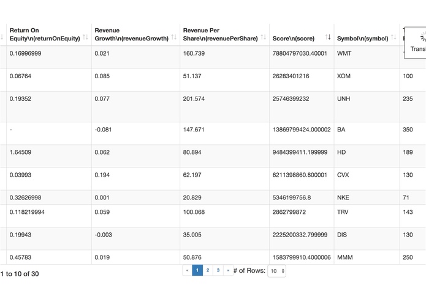Select current page 1 button
The height and width of the screenshot is (302, 426).
[197, 270]
